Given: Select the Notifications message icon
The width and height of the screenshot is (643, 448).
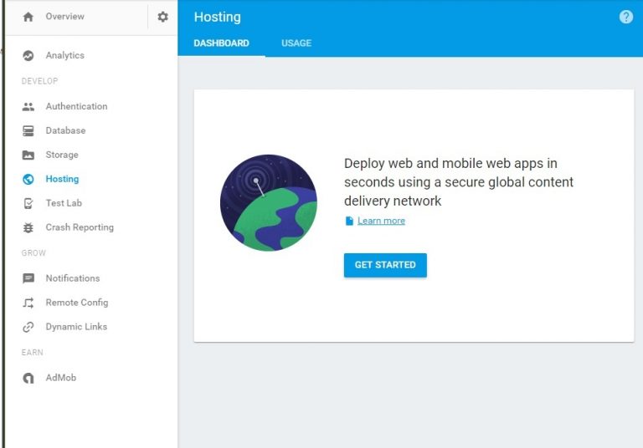Looking at the screenshot, I should point(28,278).
